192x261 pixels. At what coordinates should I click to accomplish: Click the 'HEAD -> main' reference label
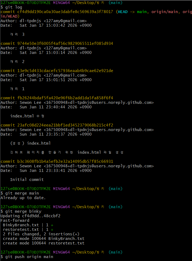pos(132,12)
